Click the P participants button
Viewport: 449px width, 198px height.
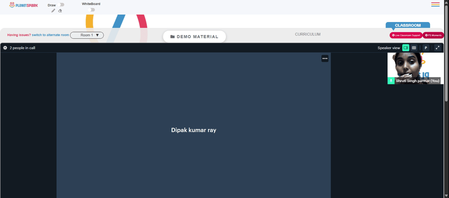(x=426, y=48)
